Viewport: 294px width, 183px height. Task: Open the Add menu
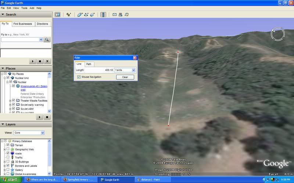click(32, 8)
